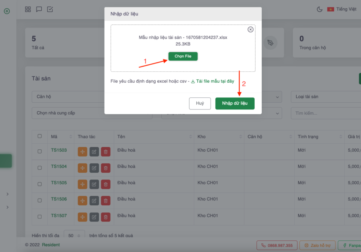Open the task checklist icon
Viewport: 361px width, 252px height.
coord(50,9)
